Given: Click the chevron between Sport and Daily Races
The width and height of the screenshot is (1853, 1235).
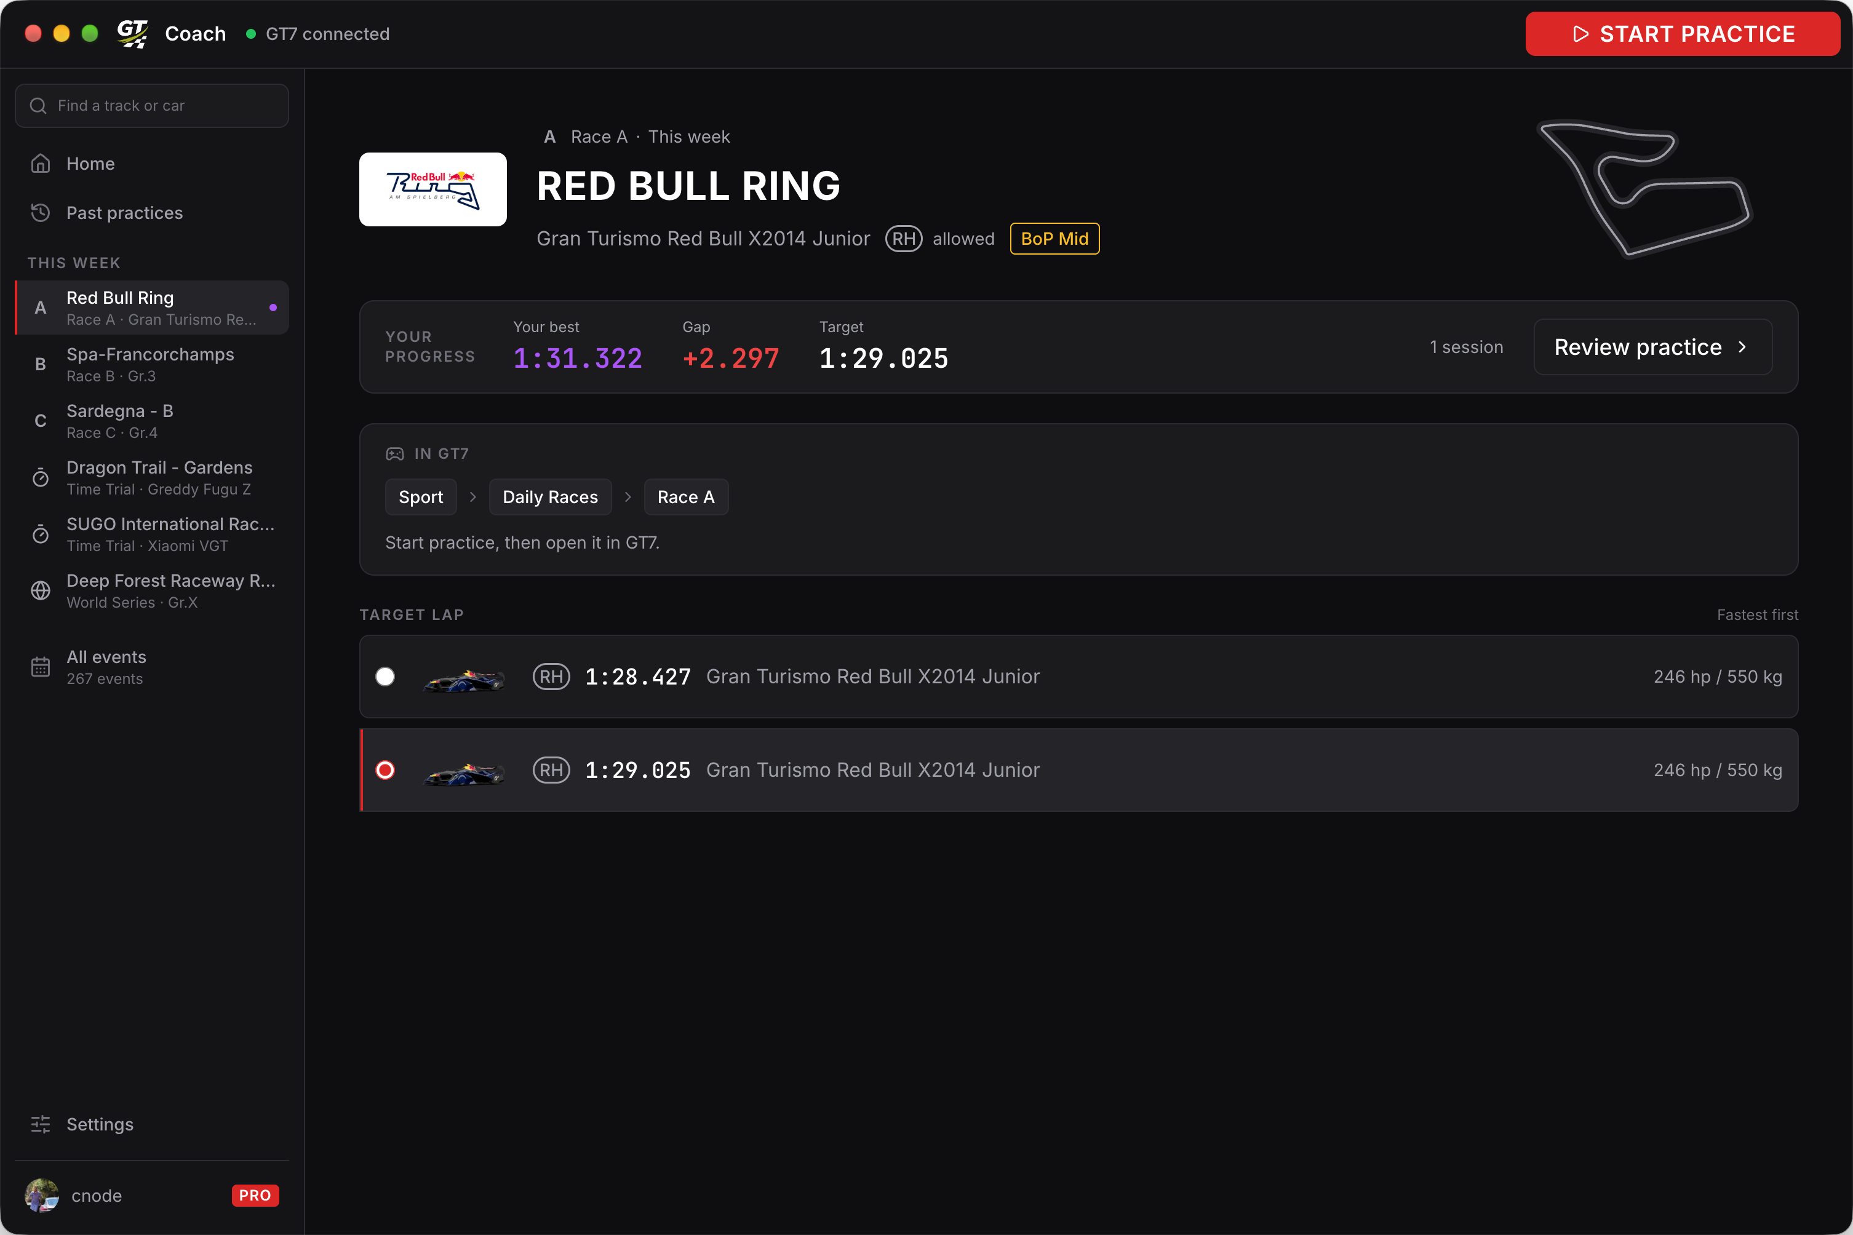Looking at the screenshot, I should point(472,497).
